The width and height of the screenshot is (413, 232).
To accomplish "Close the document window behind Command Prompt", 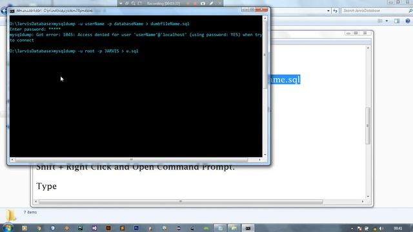I will [x=365, y=33].
